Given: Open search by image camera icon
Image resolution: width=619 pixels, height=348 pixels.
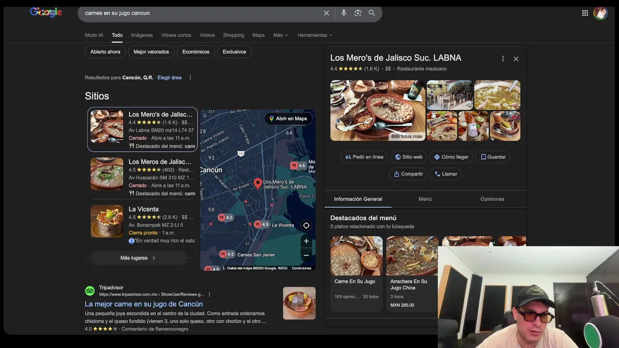Looking at the screenshot, I should click(x=358, y=13).
